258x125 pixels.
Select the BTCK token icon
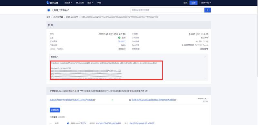click(x=68, y=123)
